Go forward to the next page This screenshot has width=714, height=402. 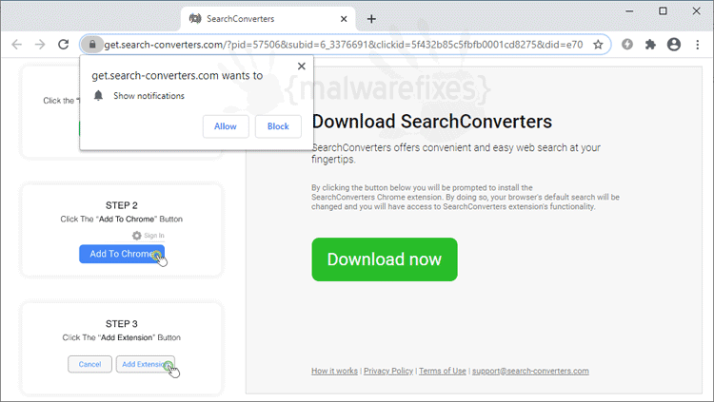[40, 44]
